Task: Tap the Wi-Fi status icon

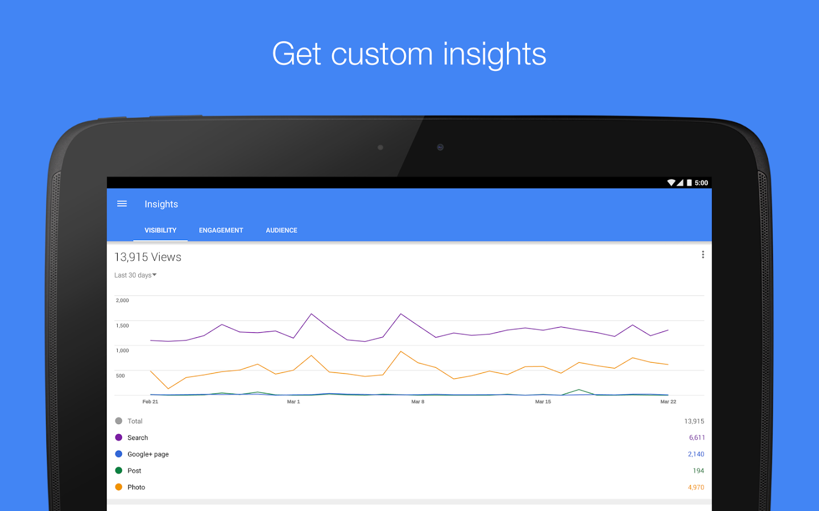Action: 671,183
